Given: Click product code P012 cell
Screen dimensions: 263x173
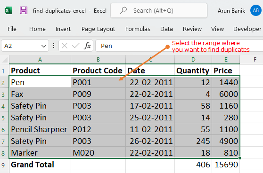Looking at the screenshot, I should (99, 129).
